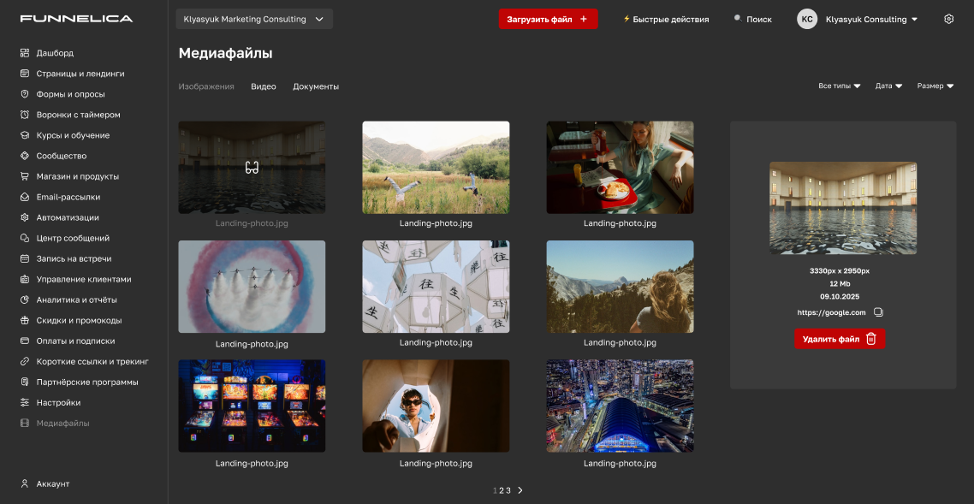974x504 pixels.
Task: Select the pinball arcade machines thumbnail
Action: [x=252, y=406]
